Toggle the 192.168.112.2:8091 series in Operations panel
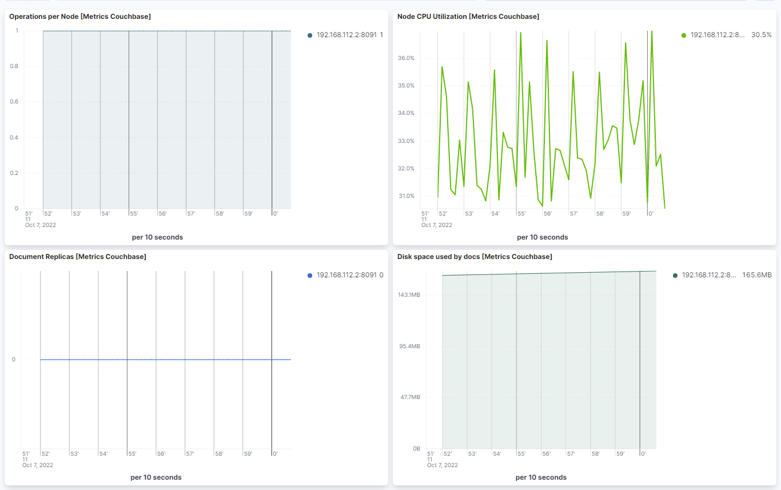 click(x=348, y=34)
